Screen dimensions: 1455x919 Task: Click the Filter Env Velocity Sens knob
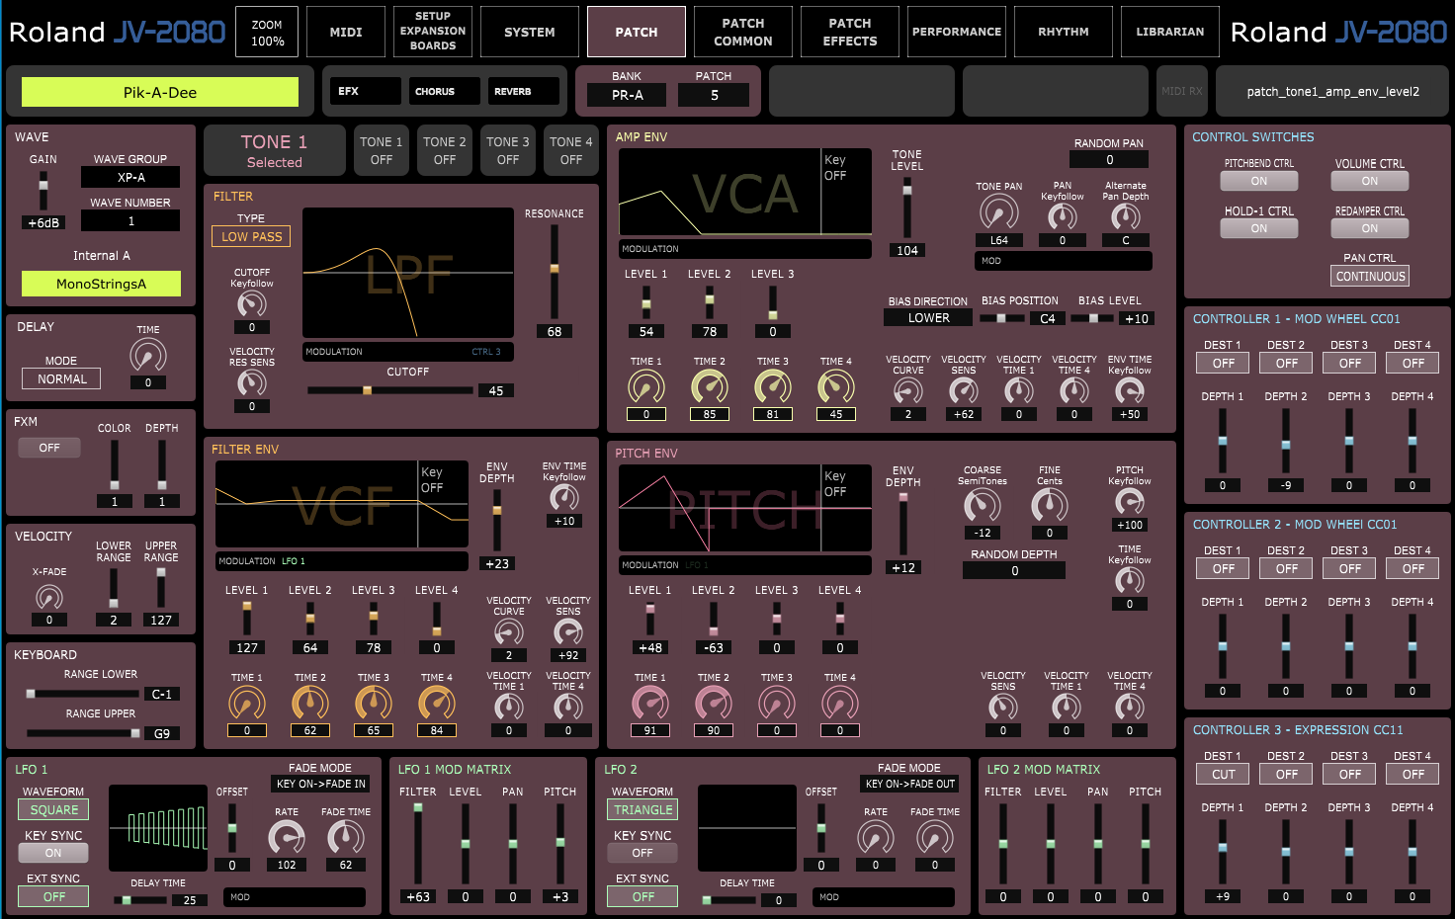568,632
